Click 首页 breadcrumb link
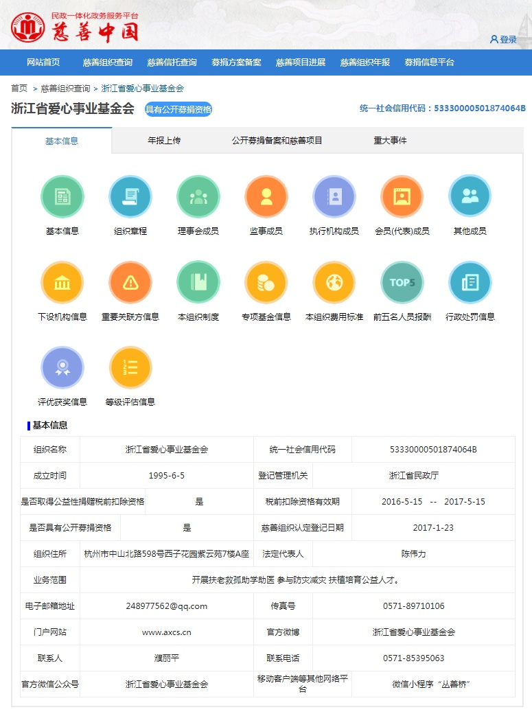Image resolution: width=532 pixels, height=714 pixels. coord(19,89)
